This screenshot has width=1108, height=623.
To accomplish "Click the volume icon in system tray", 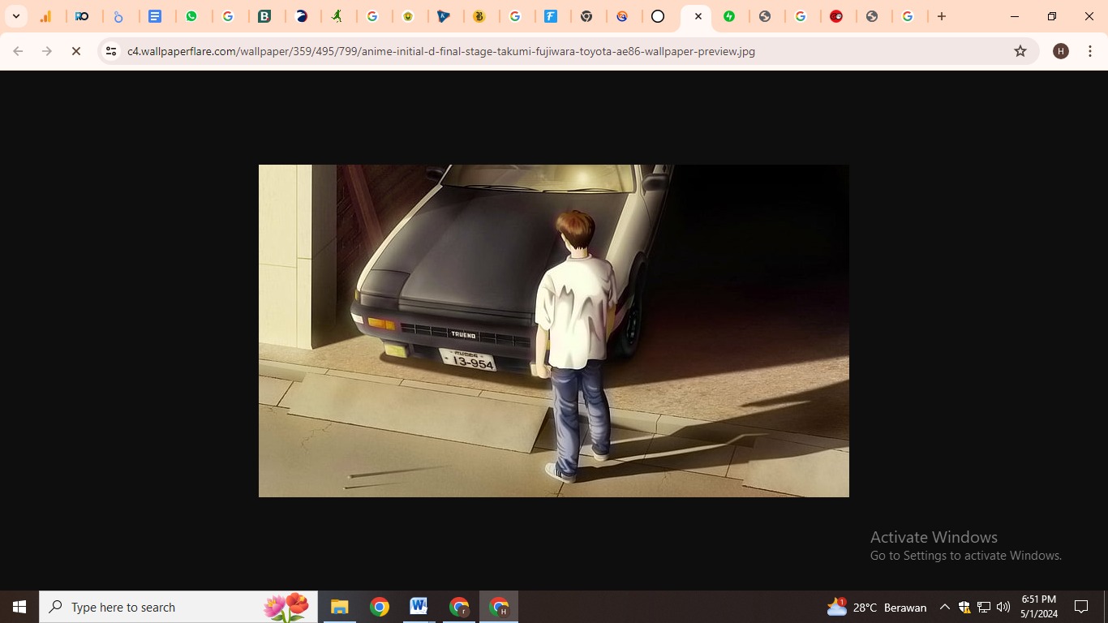I will (x=1003, y=606).
